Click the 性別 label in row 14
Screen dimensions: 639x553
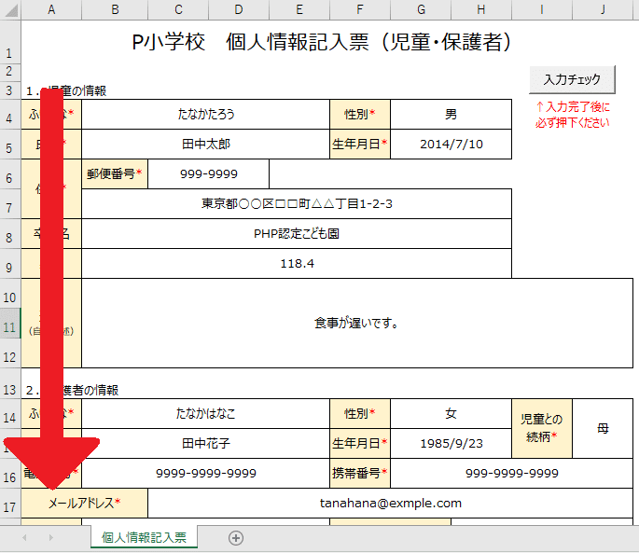(x=360, y=414)
